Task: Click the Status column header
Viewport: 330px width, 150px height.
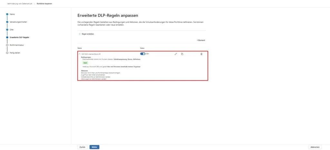Action: tap(142, 48)
